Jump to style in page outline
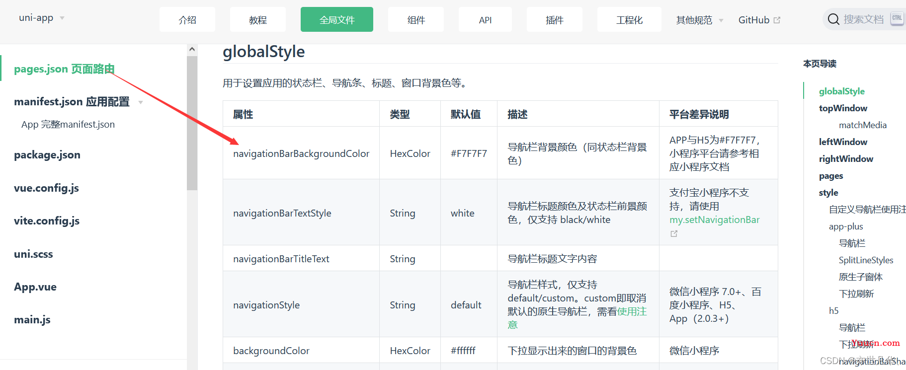The height and width of the screenshot is (370, 906). pyautogui.click(x=828, y=192)
